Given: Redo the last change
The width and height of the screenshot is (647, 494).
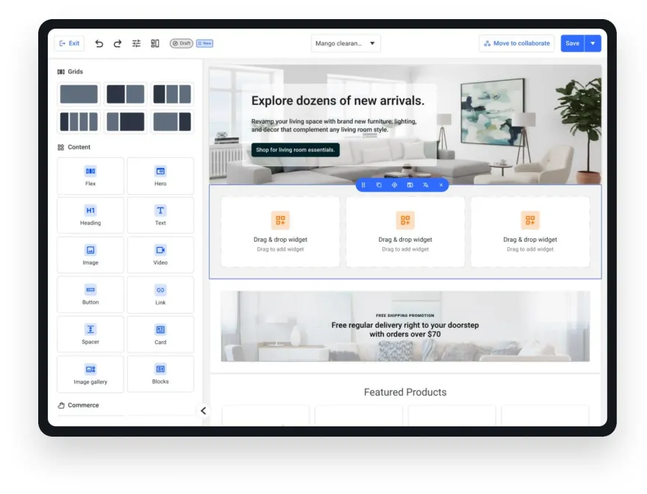Looking at the screenshot, I should (x=118, y=43).
